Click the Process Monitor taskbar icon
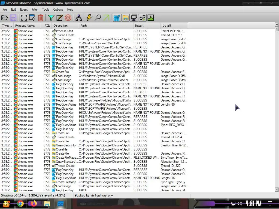 pos(60,204)
